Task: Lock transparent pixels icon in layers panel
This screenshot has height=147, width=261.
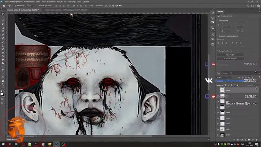Action: 226,85
